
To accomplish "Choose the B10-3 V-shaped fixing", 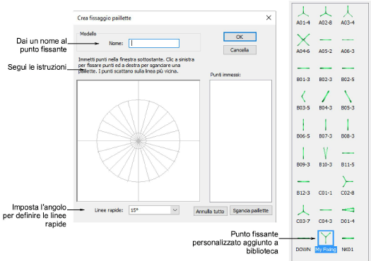I will (325, 157).
